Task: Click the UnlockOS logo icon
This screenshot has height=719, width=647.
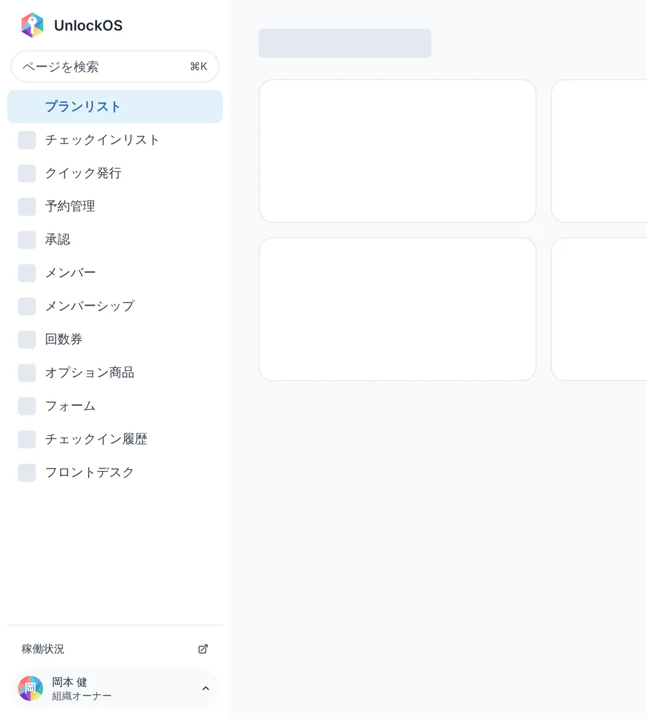Action: (x=32, y=25)
